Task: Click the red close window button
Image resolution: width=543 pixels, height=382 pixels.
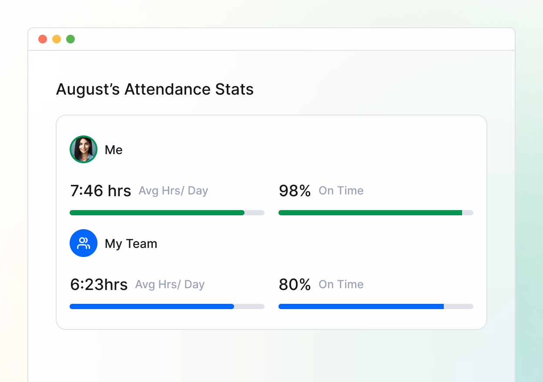Action: [x=43, y=39]
